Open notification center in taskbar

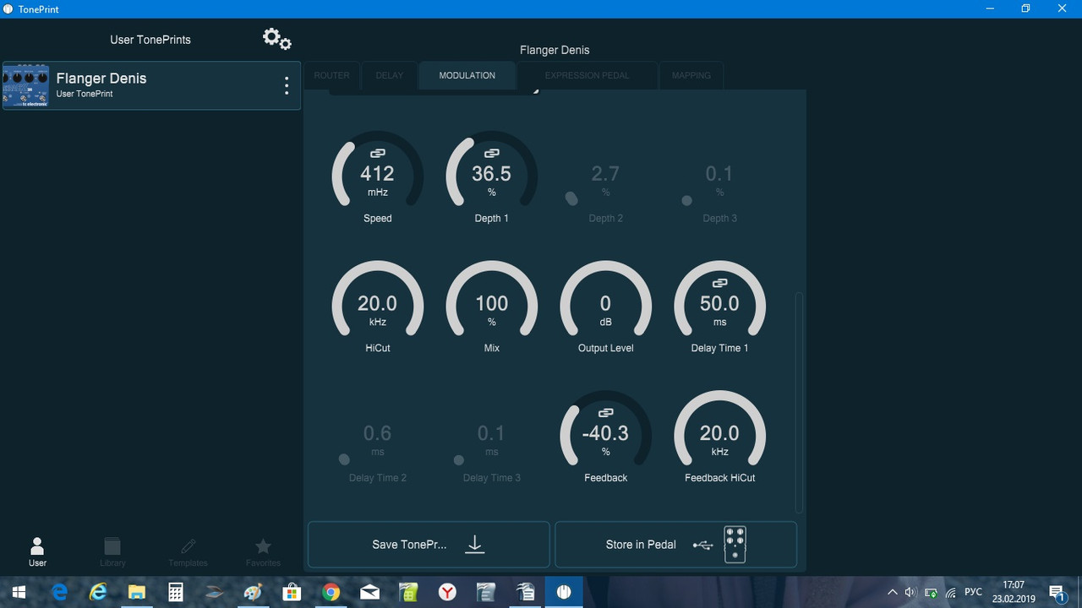coord(1057,592)
